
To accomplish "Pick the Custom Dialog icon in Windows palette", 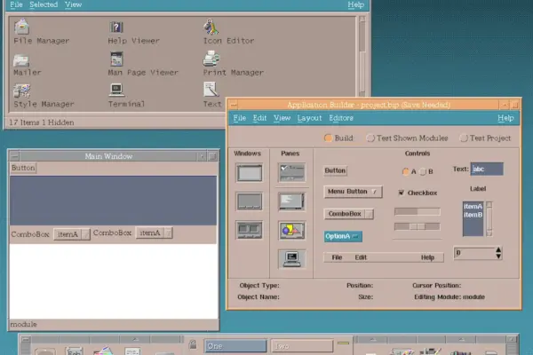I will click(x=249, y=201).
